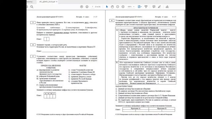Click the read mode scroll icon
This screenshot has height=119, width=212.
146,7
